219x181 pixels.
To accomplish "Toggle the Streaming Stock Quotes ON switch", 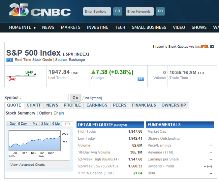I will point(202,47).
